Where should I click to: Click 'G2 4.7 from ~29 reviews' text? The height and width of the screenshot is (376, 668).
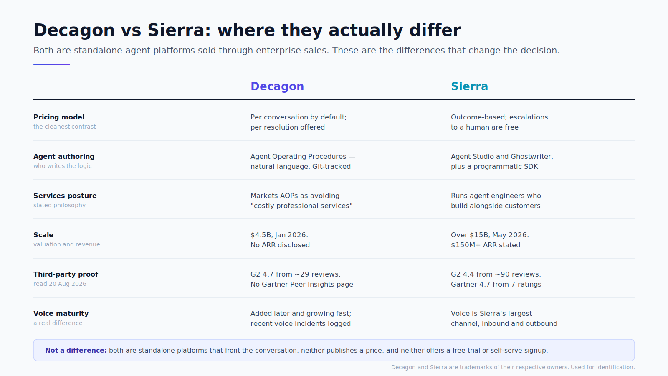click(296, 274)
